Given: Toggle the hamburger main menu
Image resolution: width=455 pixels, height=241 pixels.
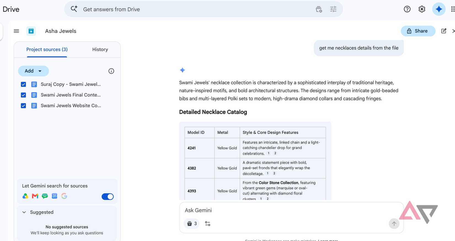Looking at the screenshot, I should click(x=16, y=31).
